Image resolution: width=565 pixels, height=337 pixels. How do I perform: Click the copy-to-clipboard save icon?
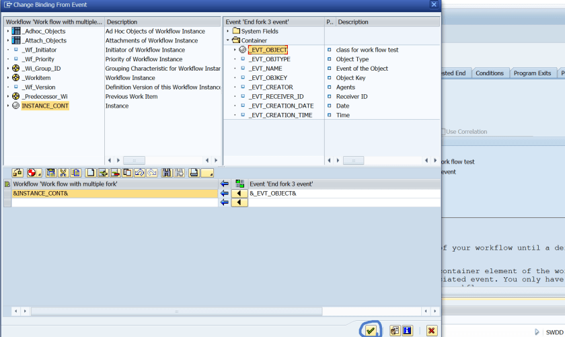pos(51,173)
